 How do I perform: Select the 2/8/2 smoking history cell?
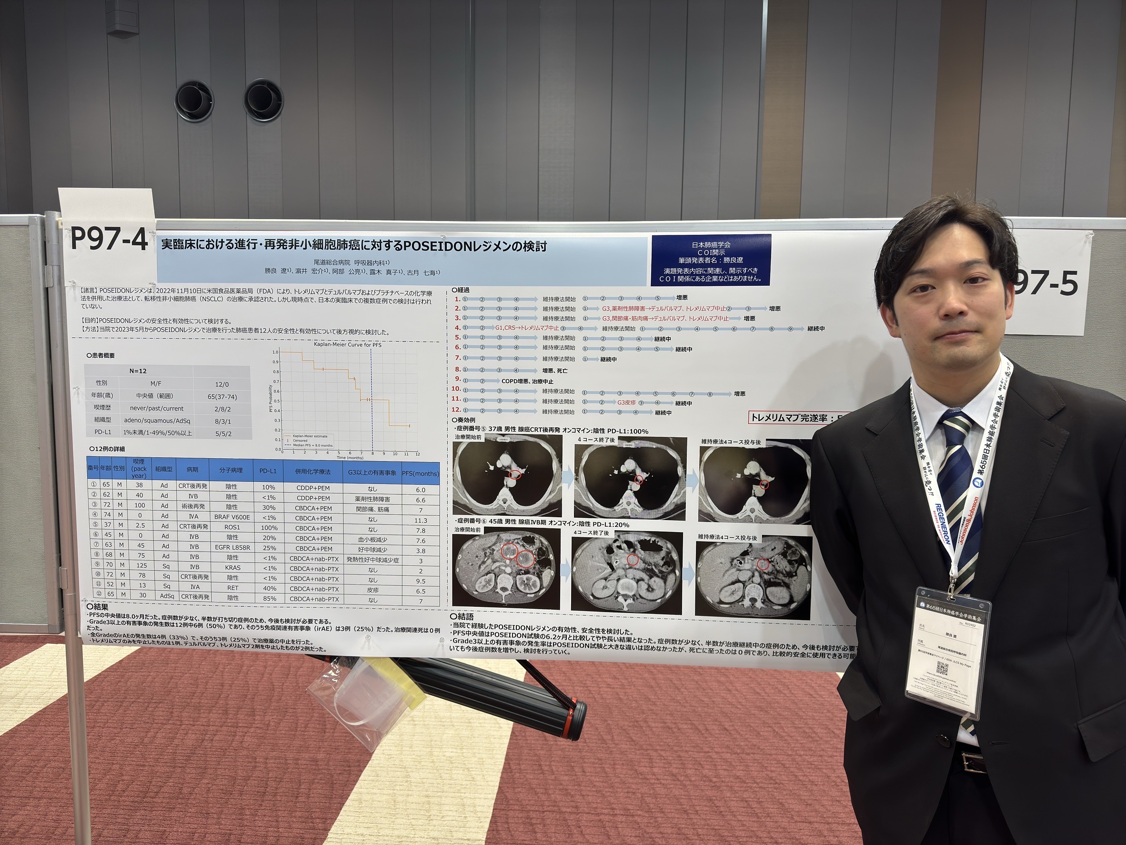[x=222, y=409]
